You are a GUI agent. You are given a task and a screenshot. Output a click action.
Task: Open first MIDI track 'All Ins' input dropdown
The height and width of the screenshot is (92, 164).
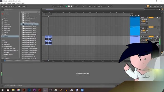pyautogui.click(x=144, y=18)
